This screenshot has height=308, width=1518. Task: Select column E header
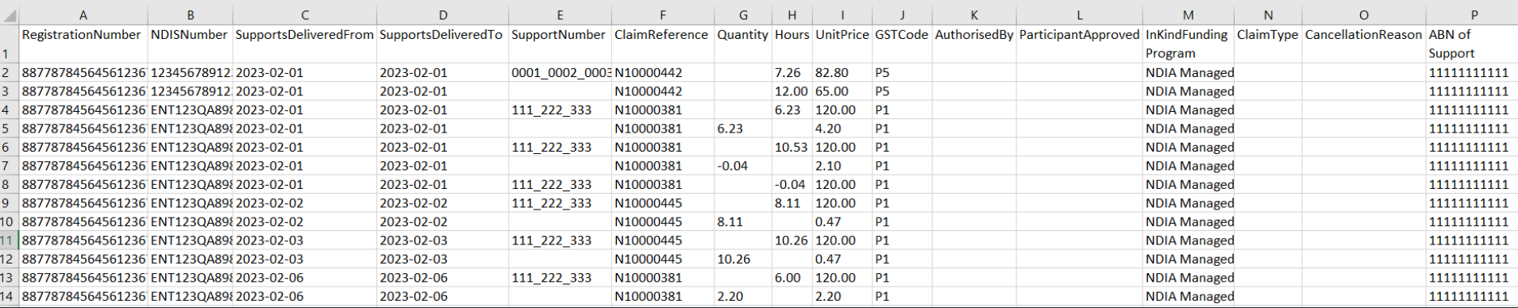561,16
